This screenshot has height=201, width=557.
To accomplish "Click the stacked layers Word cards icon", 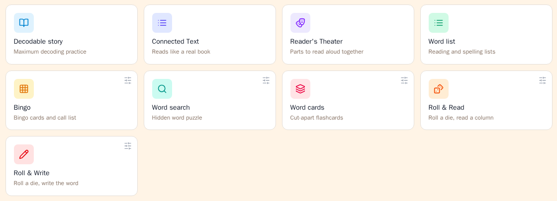I will click(300, 89).
